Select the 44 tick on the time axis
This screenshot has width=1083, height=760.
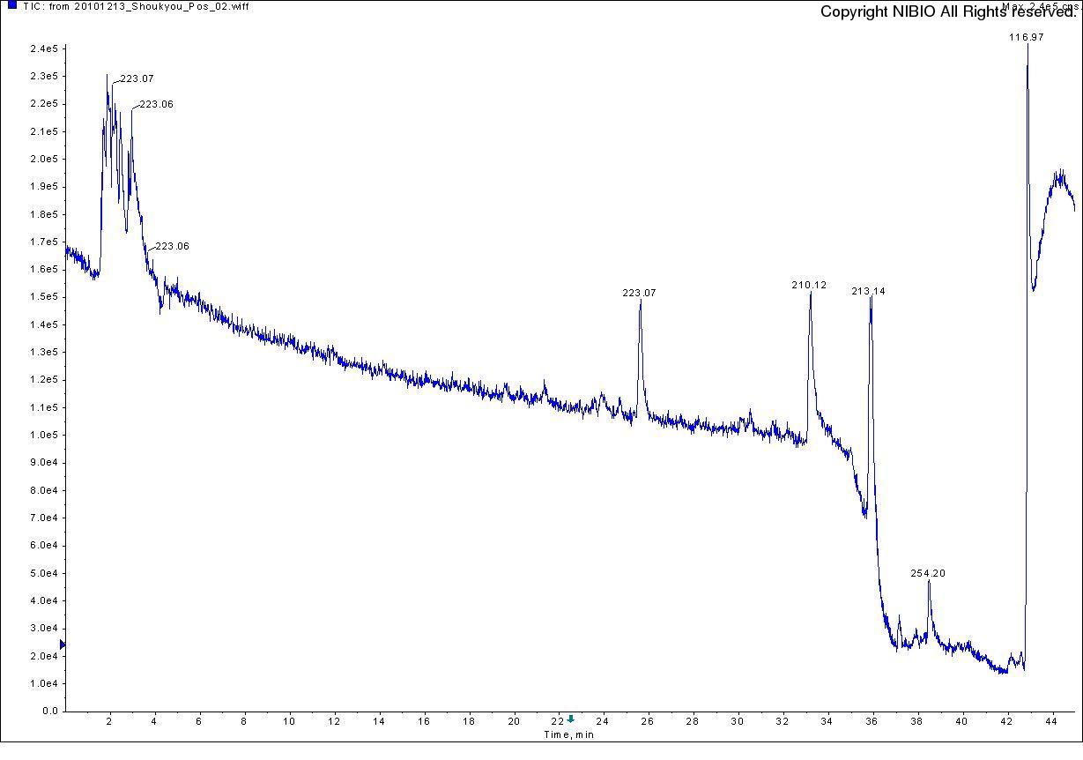pos(1051,721)
